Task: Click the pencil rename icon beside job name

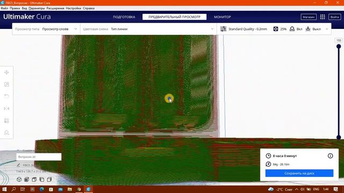Action: pos(19,165)
